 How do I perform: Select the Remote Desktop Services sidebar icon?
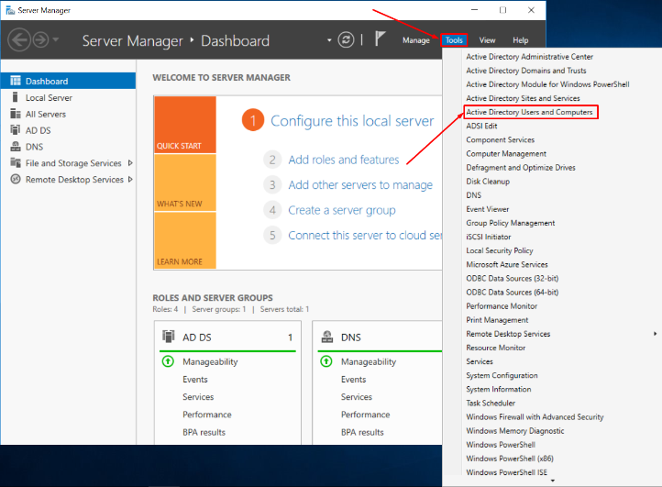click(16, 179)
